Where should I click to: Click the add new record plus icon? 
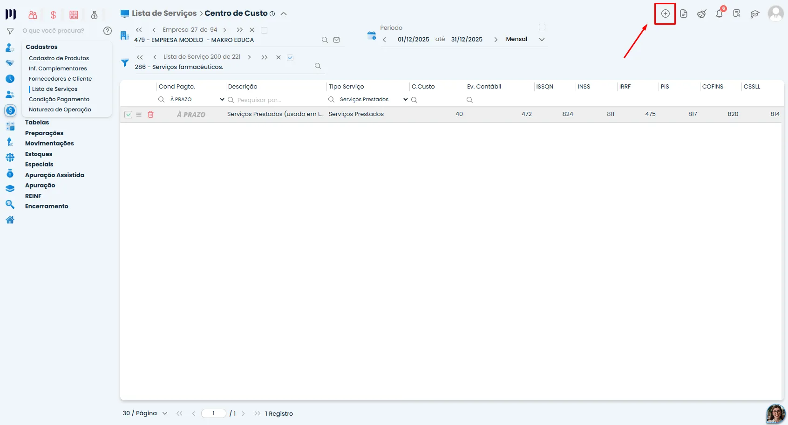click(665, 14)
